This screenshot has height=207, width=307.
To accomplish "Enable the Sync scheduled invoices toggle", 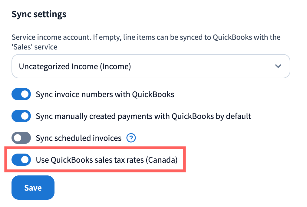I will 21,138.
